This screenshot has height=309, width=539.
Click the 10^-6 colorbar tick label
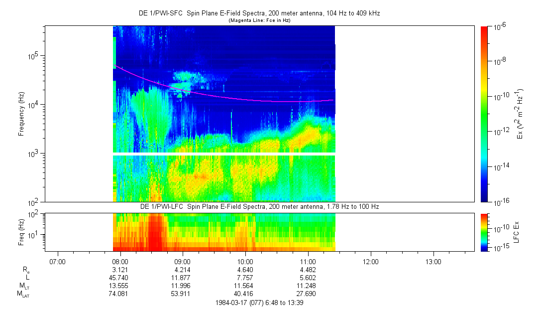(499, 27)
